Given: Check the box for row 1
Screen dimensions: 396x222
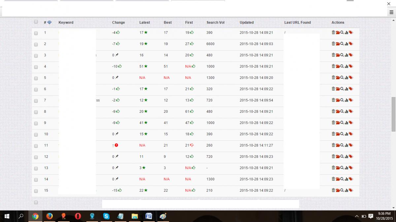Looking at the screenshot, I should (36, 33).
